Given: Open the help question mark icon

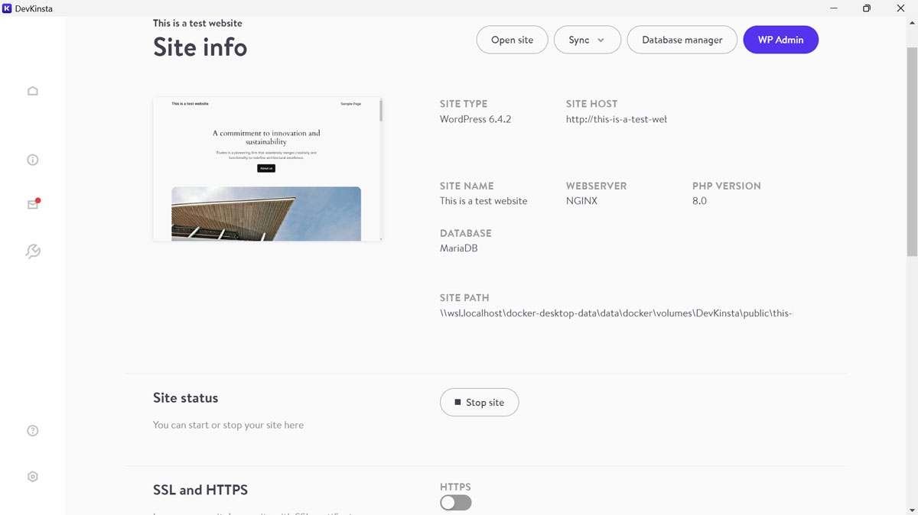Looking at the screenshot, I should pyautogui.click(x=32, y=430).
